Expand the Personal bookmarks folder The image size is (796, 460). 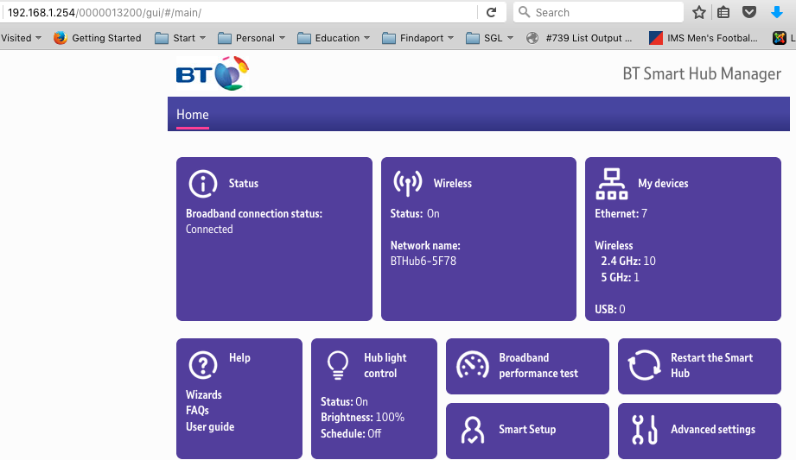point(252,38)
